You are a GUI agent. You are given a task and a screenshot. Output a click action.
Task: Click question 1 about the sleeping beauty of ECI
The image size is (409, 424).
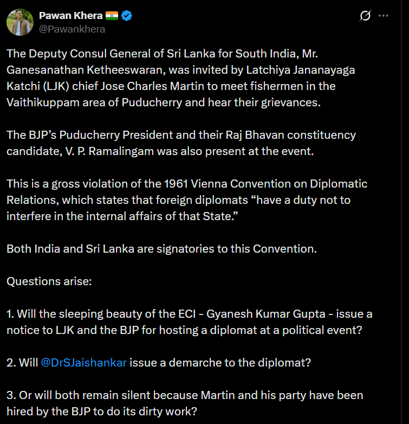click(x=189, y=322)
